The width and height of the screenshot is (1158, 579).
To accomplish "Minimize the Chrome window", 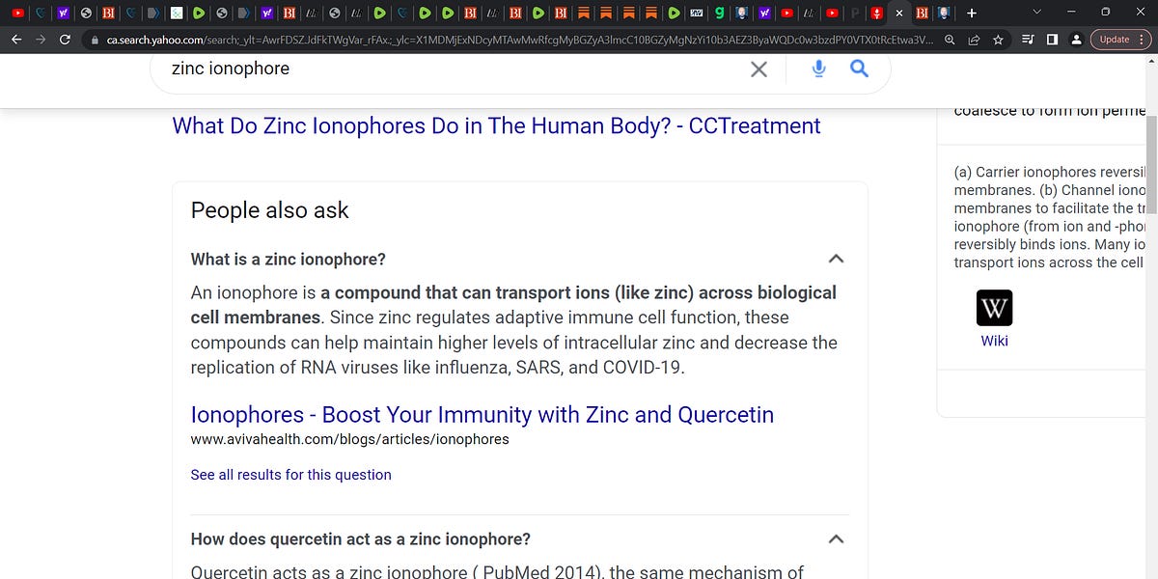I will pyautogui.click(x=1070, y=13).
